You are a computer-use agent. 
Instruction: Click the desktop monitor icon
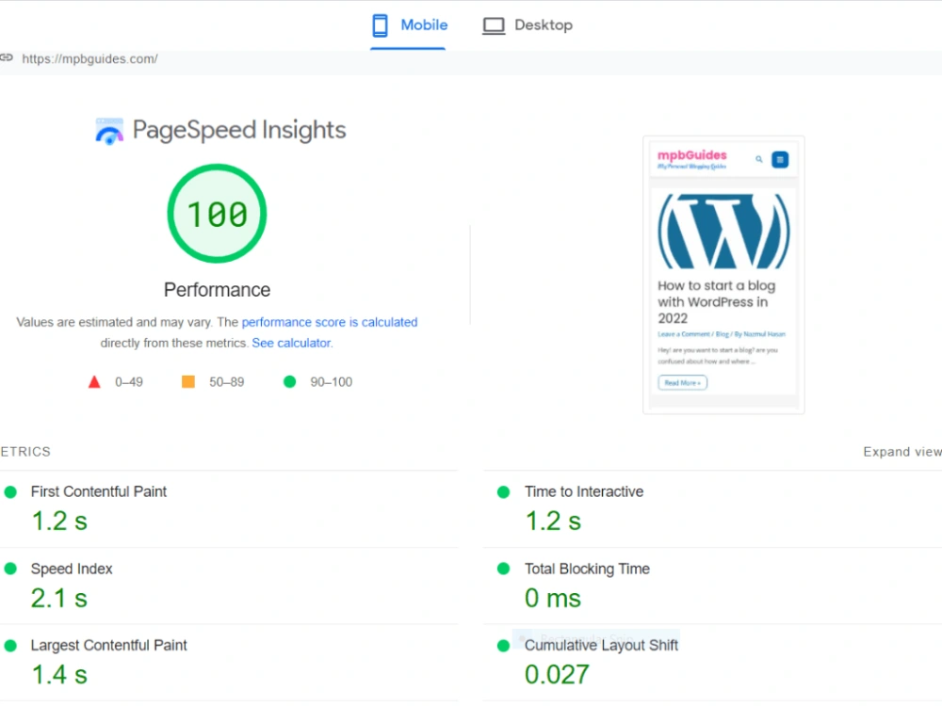coord(494,25)
